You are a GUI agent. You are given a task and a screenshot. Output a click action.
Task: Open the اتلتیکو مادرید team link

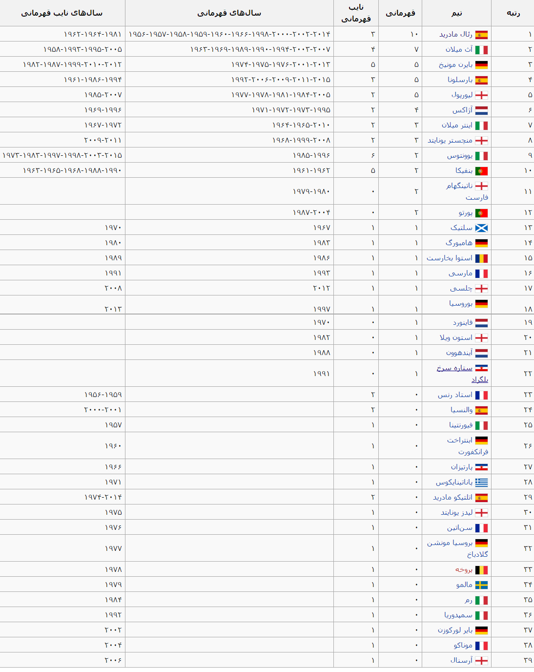453,497
